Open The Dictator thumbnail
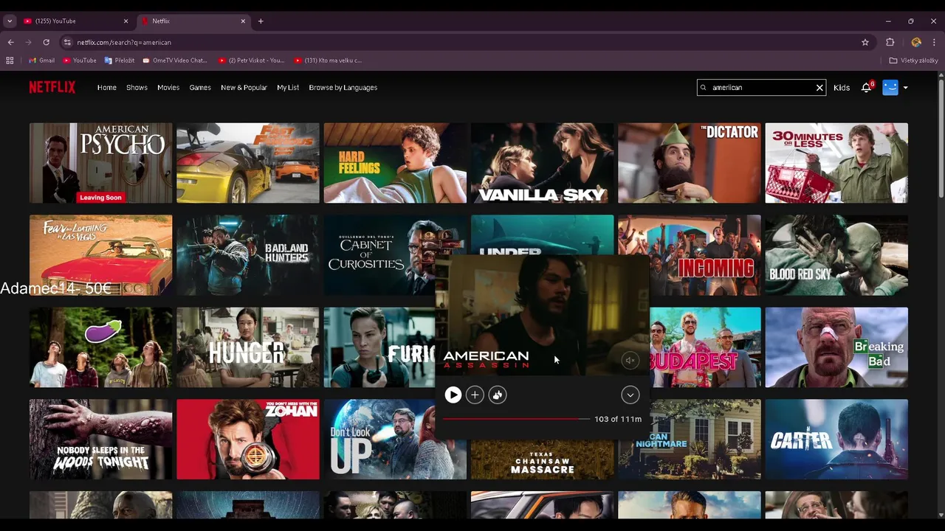 tap(689, 163)
